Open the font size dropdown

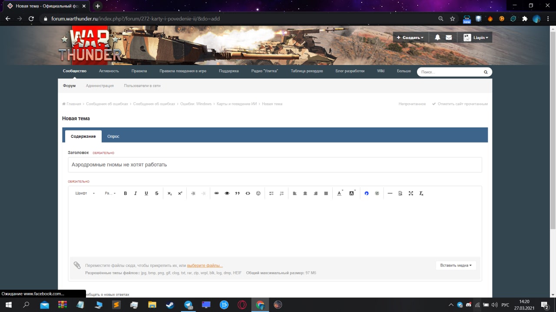[x=110, y=193]
